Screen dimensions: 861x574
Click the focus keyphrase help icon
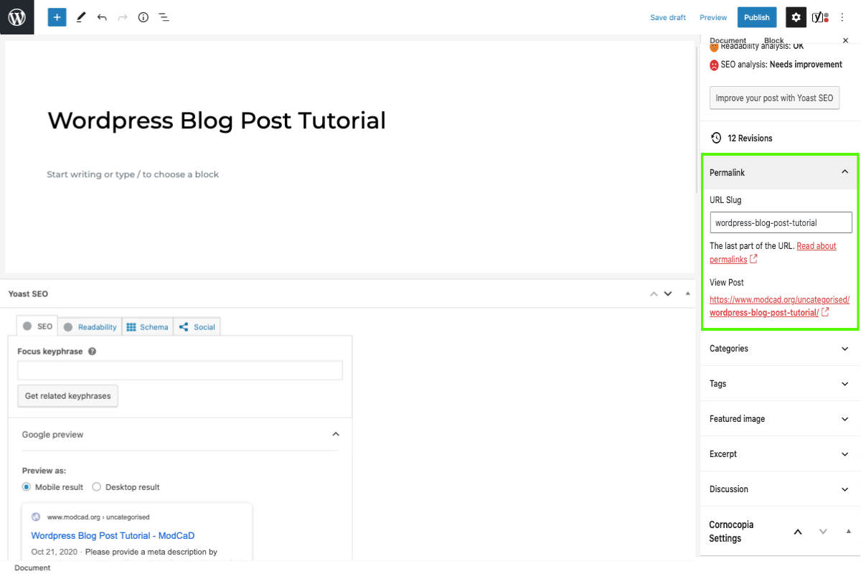coord(92,352)
